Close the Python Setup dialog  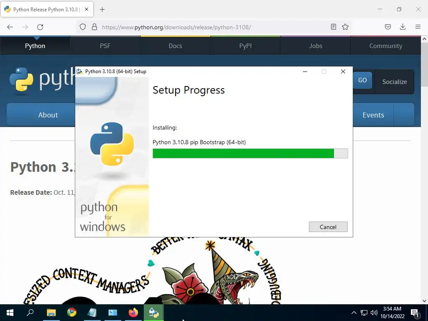point(343,71)
